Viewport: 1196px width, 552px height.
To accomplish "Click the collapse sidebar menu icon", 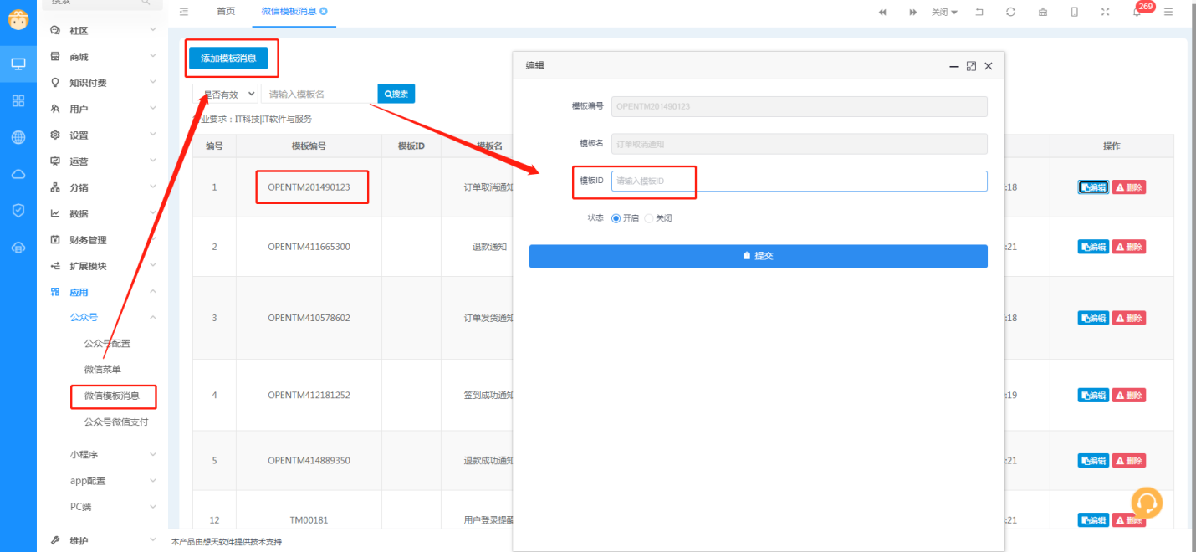I will coord(184,12).
